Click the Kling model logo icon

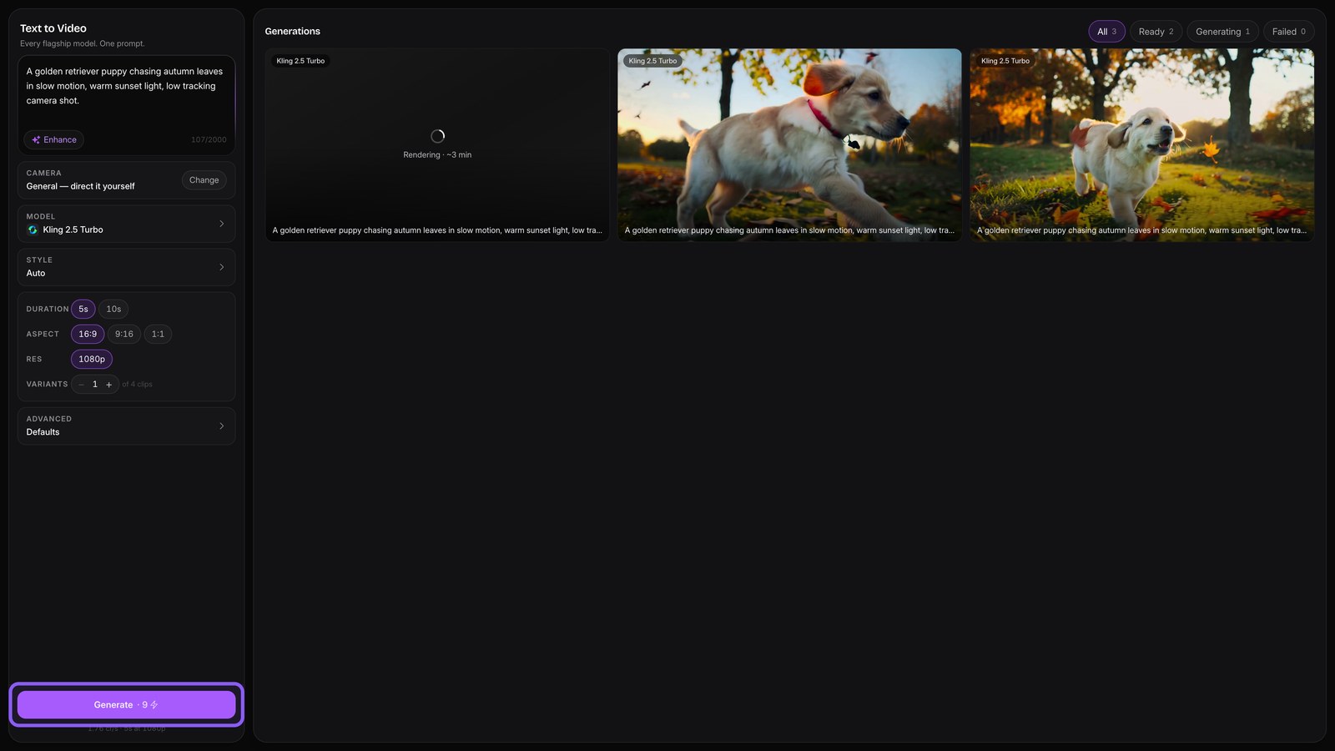click(x=33, y=229)
